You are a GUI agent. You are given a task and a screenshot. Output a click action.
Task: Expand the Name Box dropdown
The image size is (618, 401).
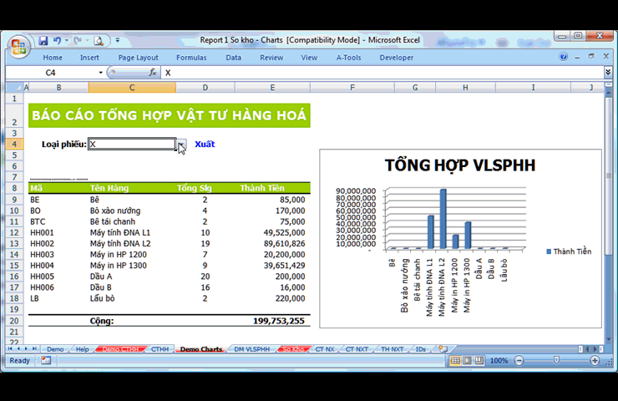[x=100, y=73]
